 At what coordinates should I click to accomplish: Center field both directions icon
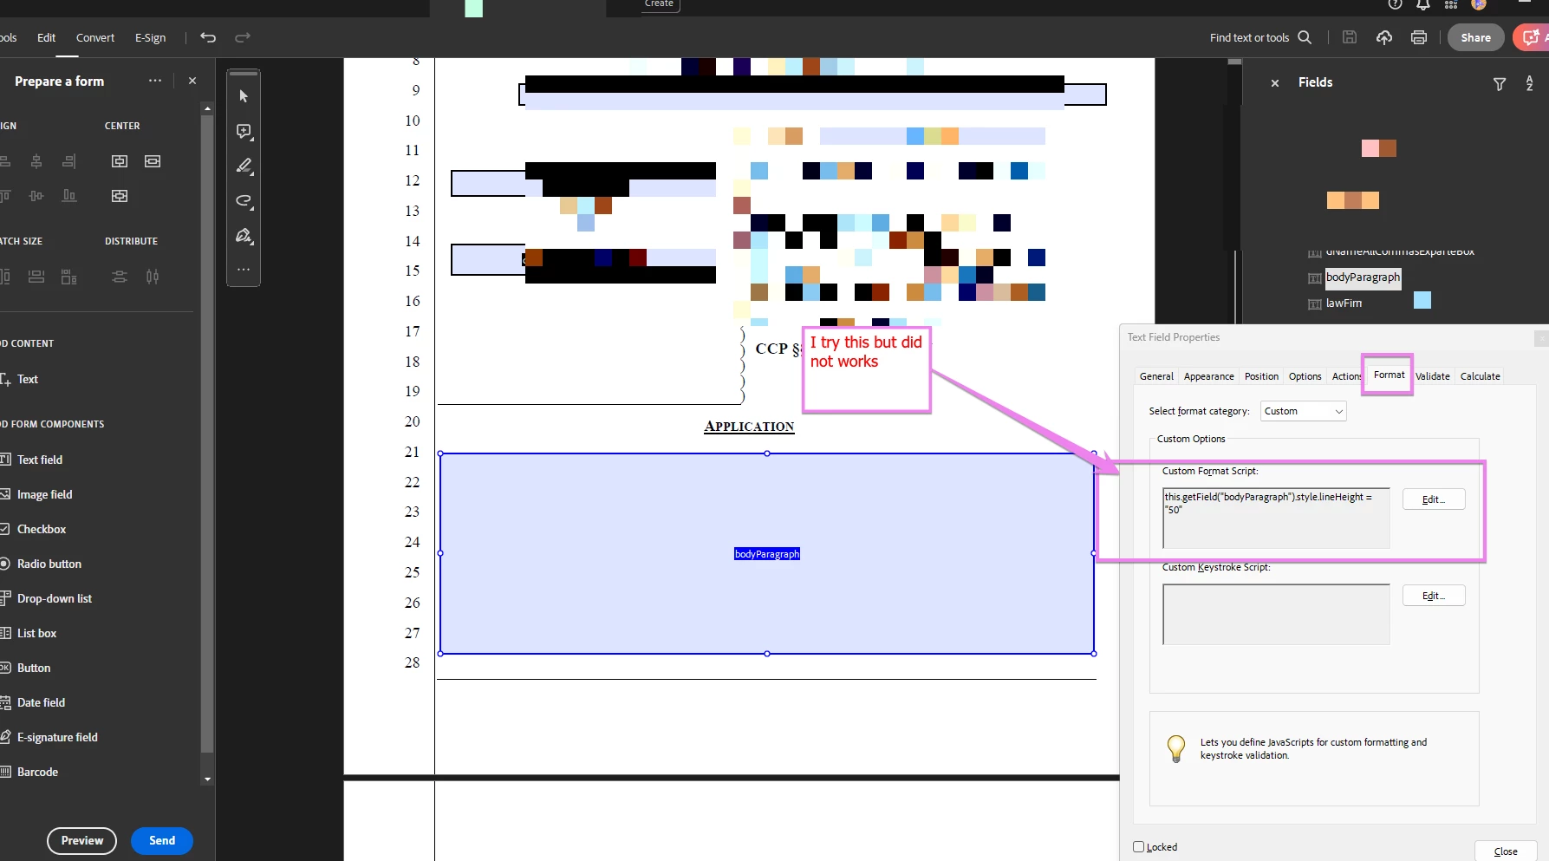click(120, 196)
